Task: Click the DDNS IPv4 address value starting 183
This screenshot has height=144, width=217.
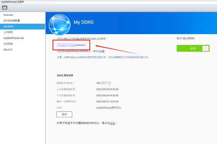Action: (x=104, y=83)
